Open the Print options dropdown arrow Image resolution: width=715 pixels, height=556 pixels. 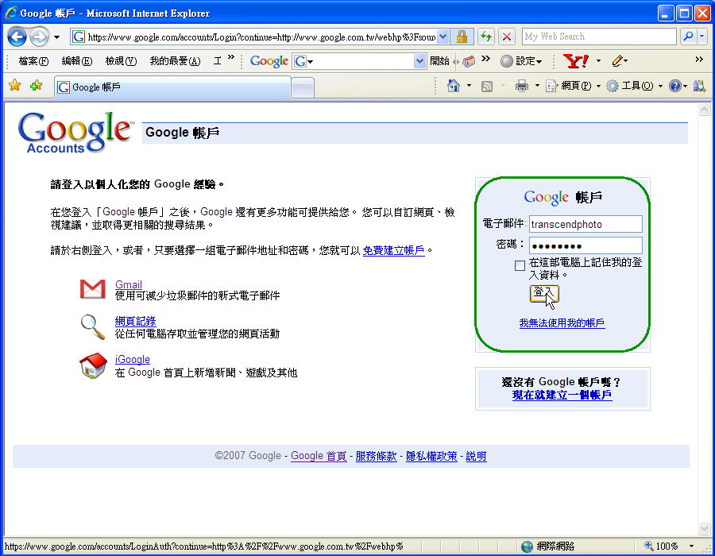click(537, 86)
